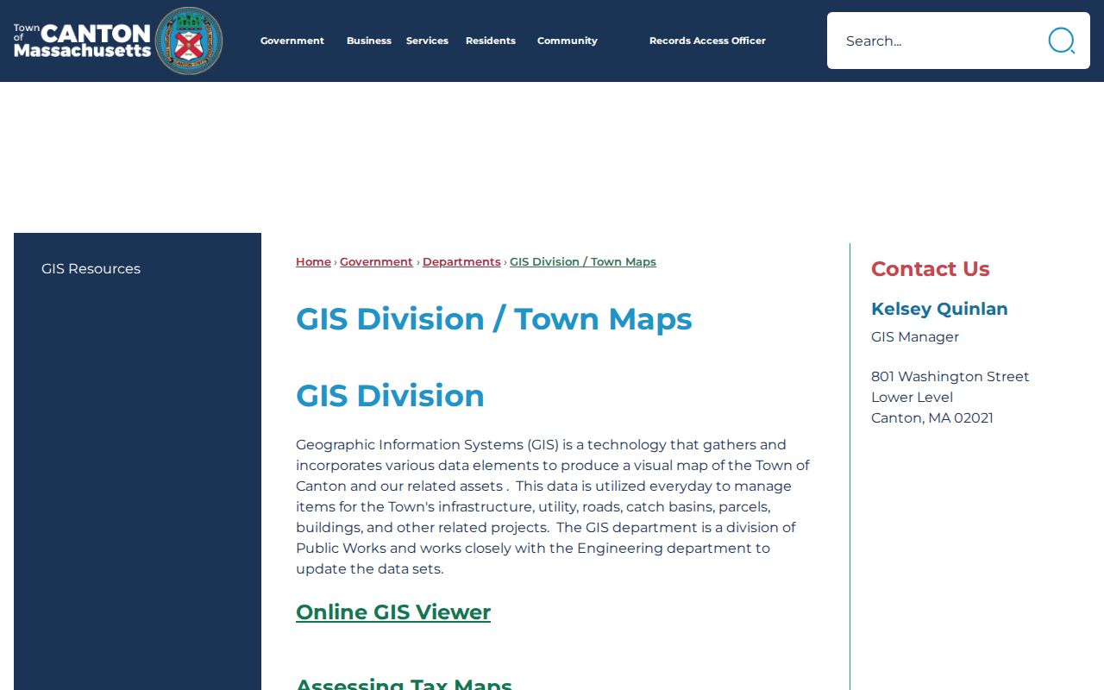The image size is (1104, 690).
Task: Open the Services menu
Action: point(427,41)
